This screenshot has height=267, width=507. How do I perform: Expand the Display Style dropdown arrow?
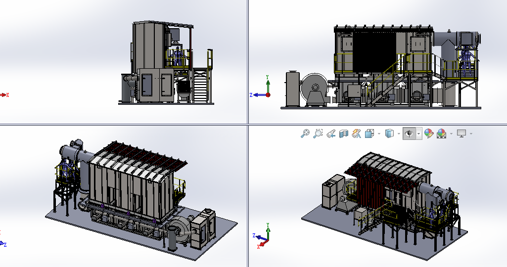[x=399, y=133]
